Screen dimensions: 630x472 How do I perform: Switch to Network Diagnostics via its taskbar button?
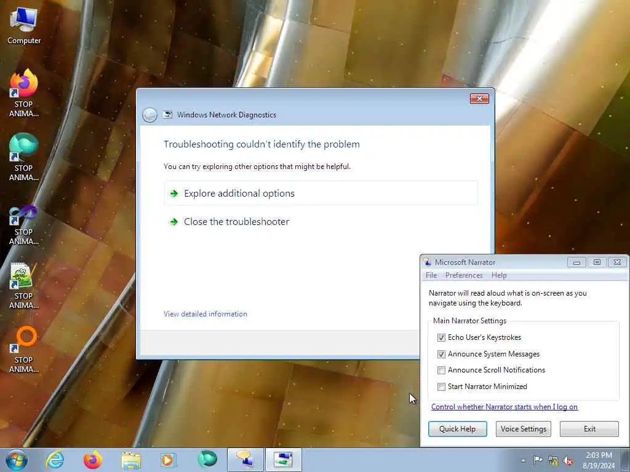(284, 460)
